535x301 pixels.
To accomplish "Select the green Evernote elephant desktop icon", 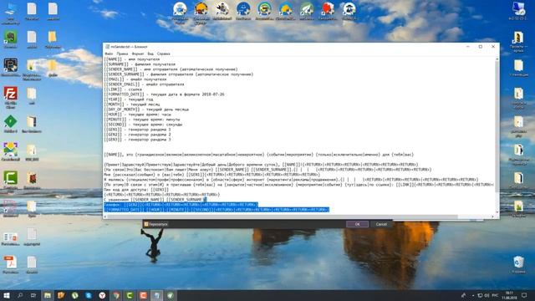I will click(x=11, y=39).
